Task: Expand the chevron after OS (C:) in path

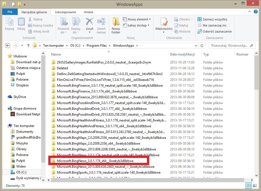Action: pyautogui.click(x=84, y=46)
